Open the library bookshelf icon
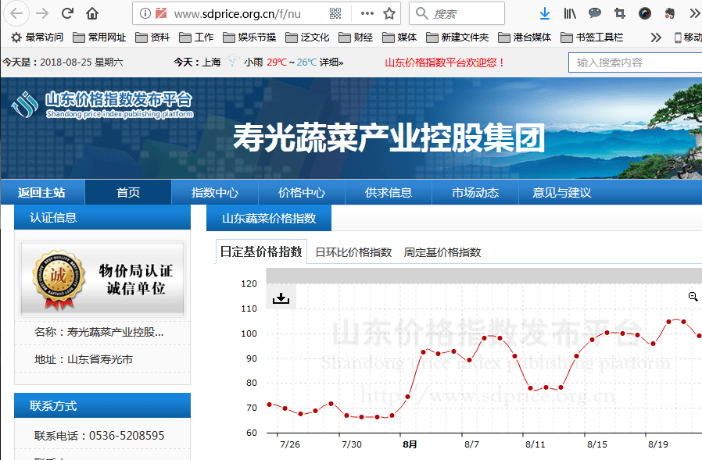The width and height of the screenshot is (702, 460). pyautogui.click(x=570, y=13)
